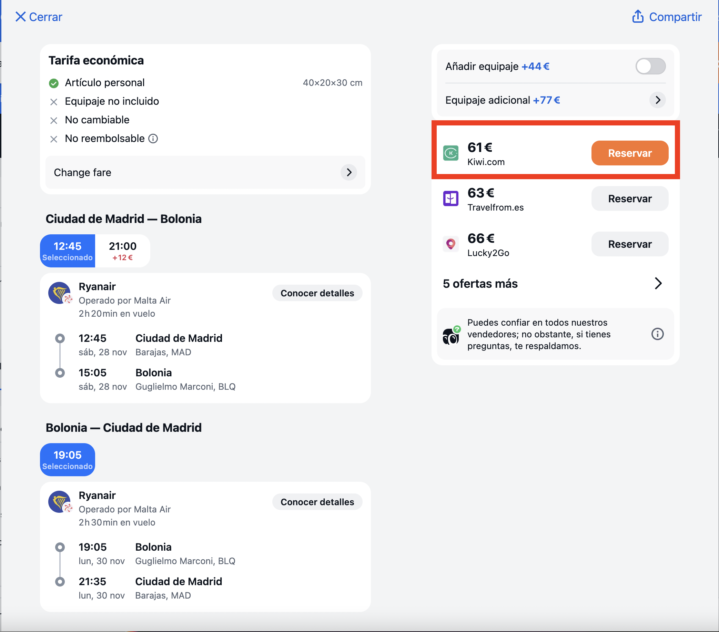Click the X icon beside No reembolsable
Image resolution: width=719 pixels, height=632 pixels.
pyautogui.click(x=54, y=139)
